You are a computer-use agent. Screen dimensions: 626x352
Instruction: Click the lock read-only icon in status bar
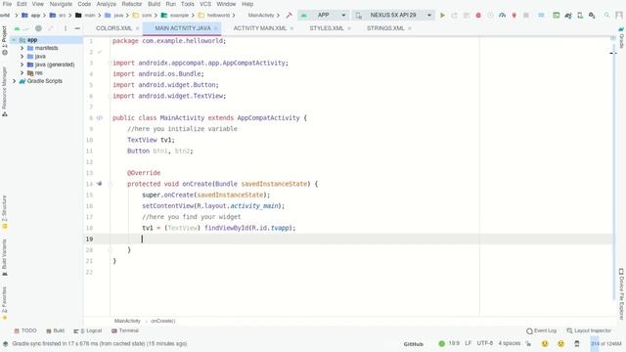pos(528,343)
